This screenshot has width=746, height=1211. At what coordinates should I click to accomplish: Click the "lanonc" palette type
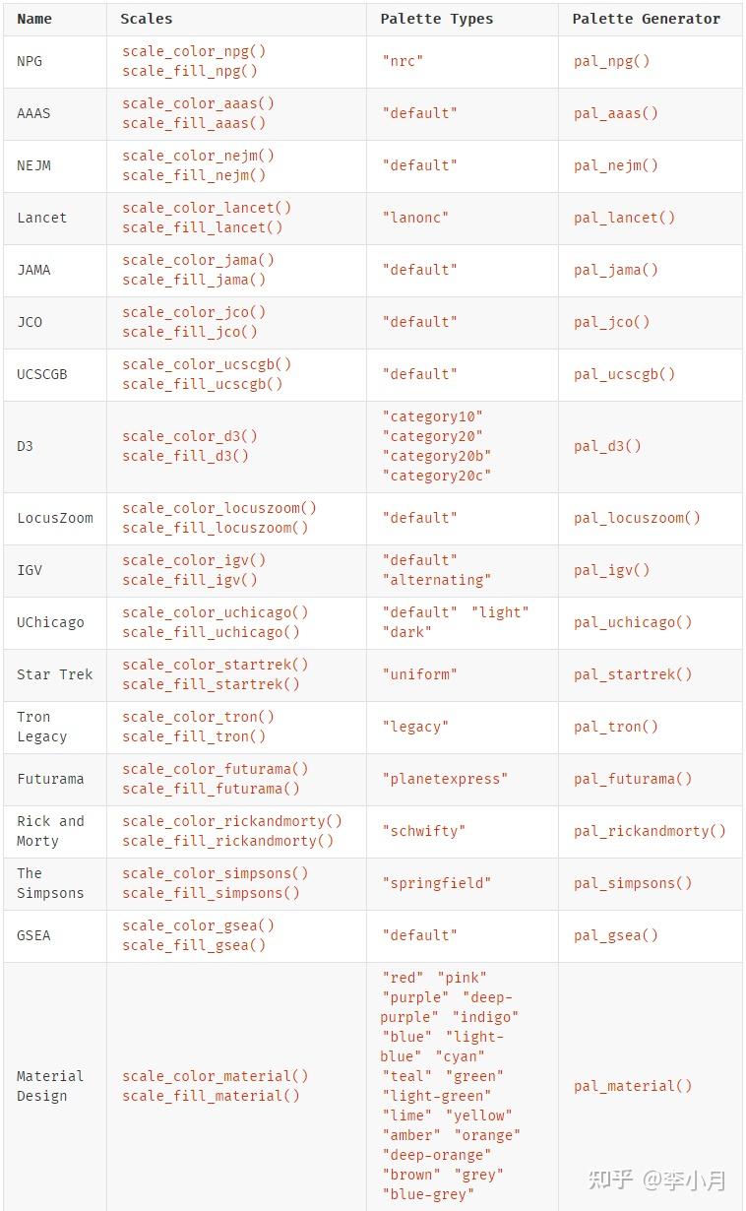tap(415, 218)
